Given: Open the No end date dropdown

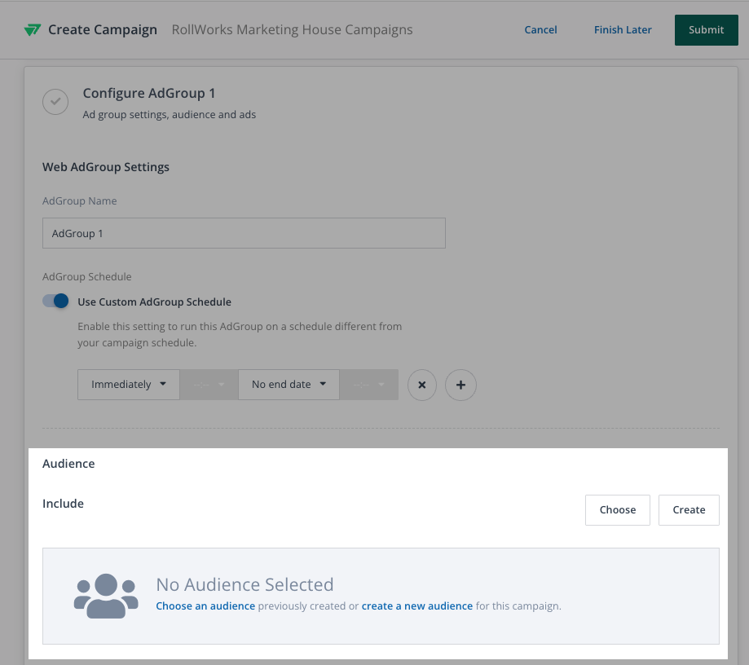Looking at the screenshot, I should (x=289, y=385).
